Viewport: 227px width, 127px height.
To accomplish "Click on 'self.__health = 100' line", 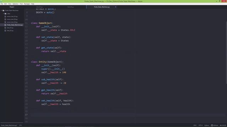I will [54, 72].
